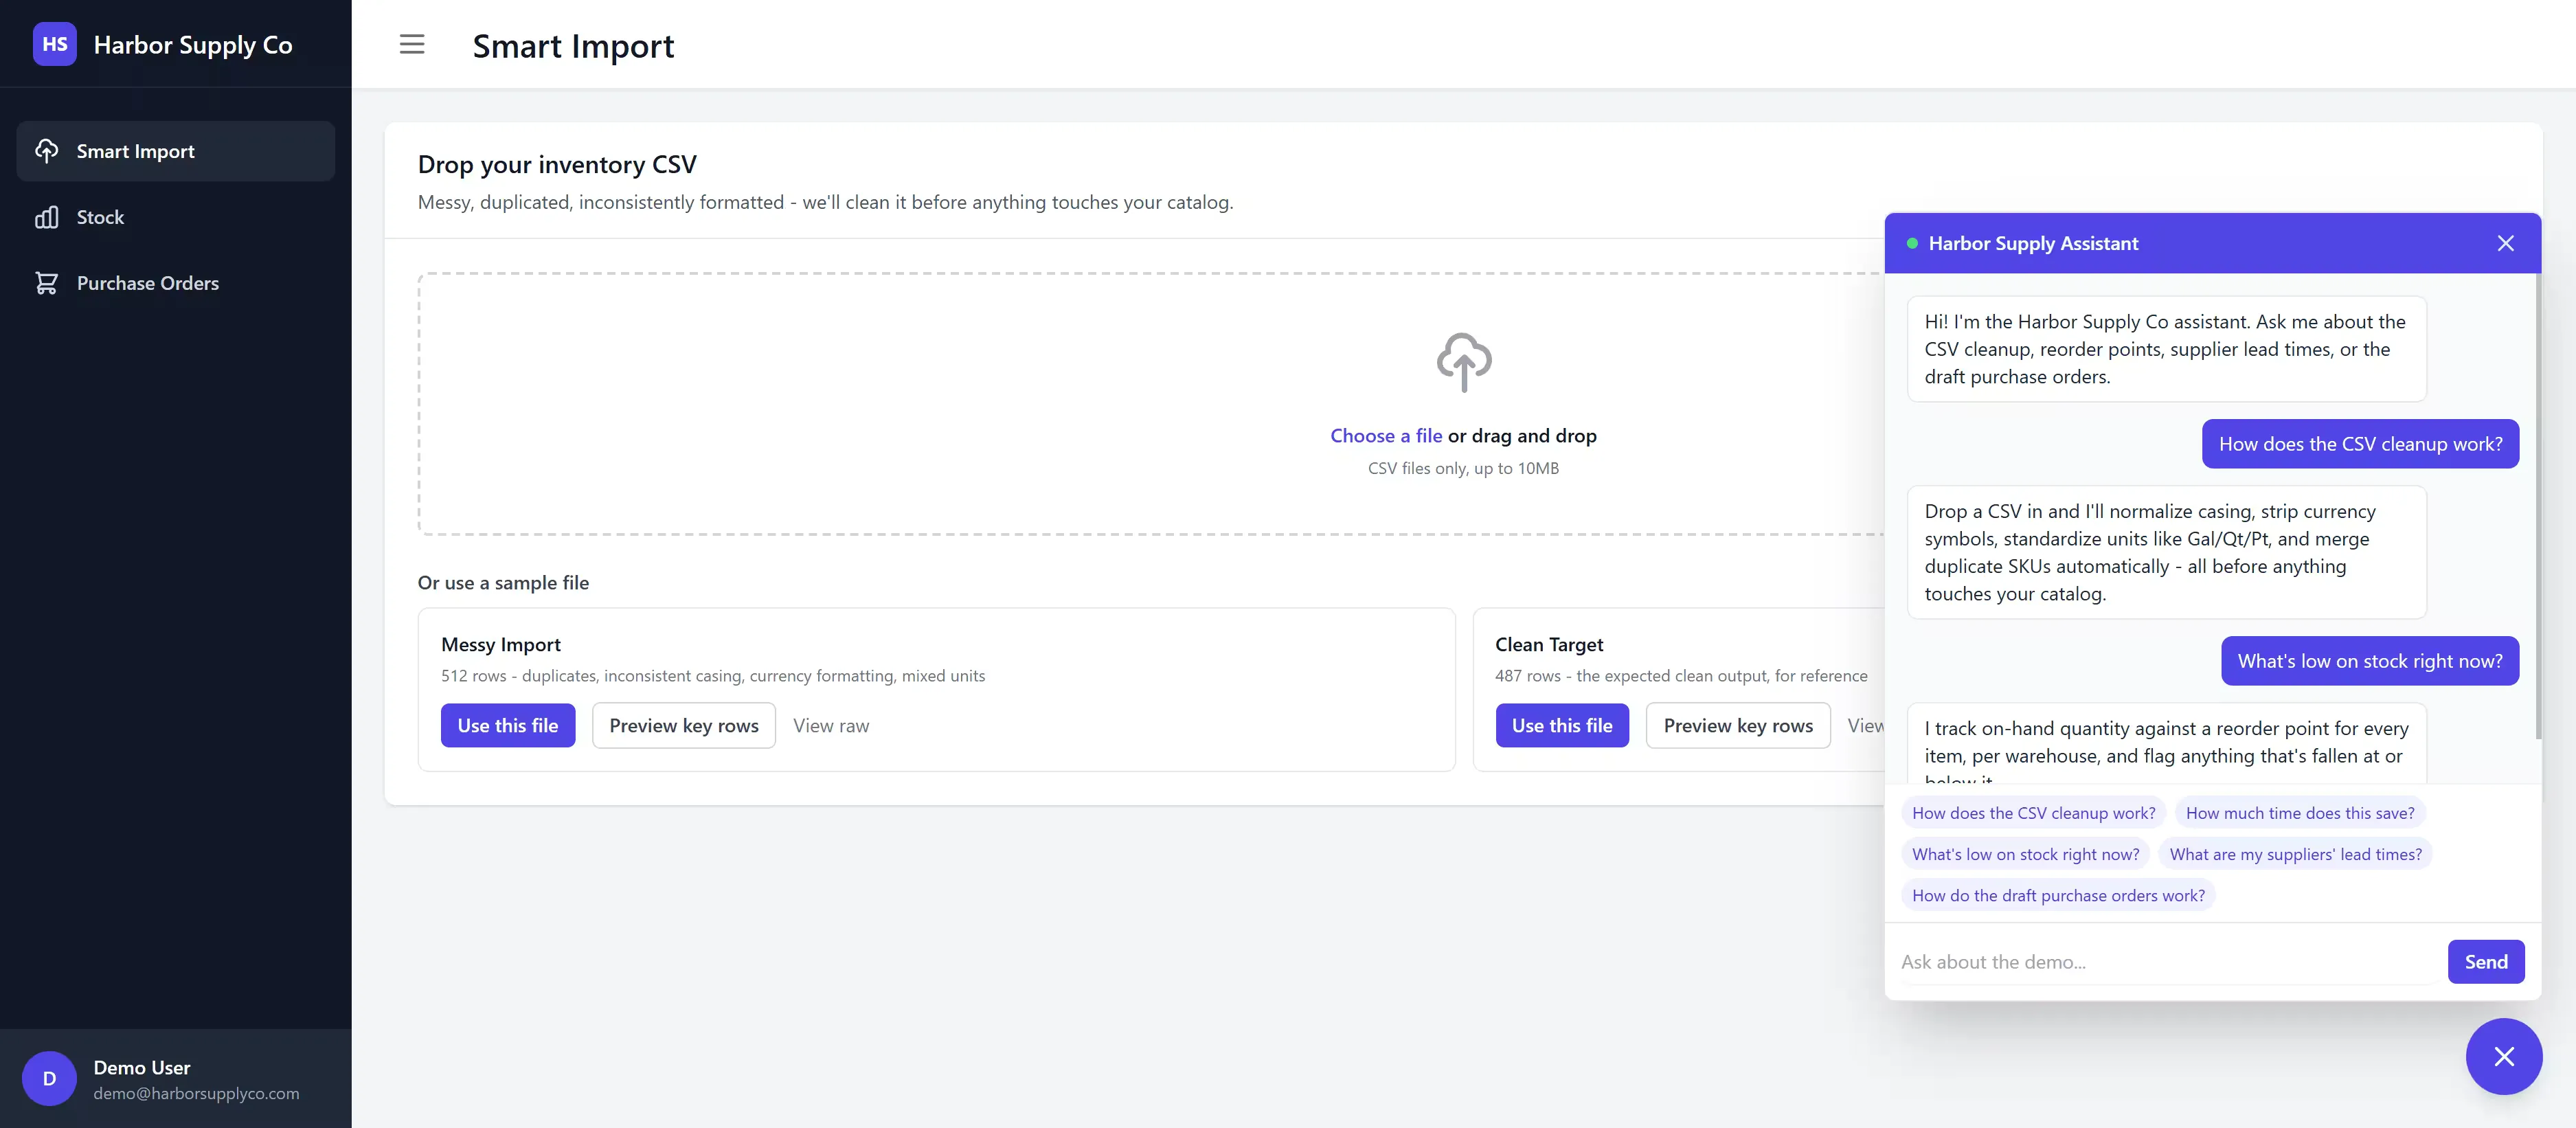Use the Clean Target sample file

click(x=1562, y=725)
